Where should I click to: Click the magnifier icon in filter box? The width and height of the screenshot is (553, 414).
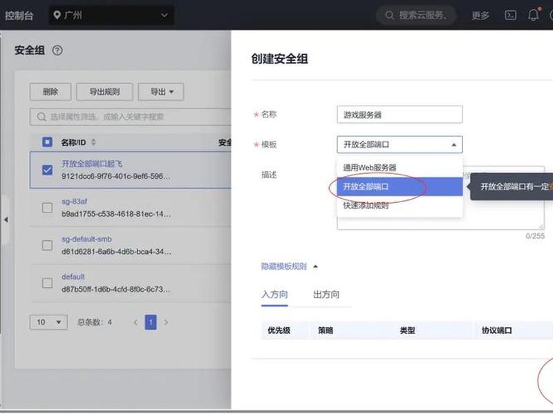(x=41, y=117)
